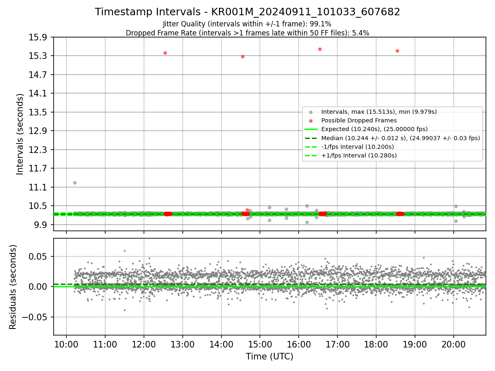Click the gray circle marker in the legend
Image resolution: width=495 pixels, height=371 pixels.
(311, 112)
